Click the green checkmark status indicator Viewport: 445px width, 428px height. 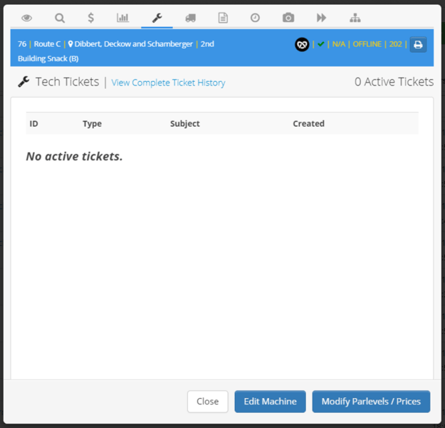click(321, 44)
